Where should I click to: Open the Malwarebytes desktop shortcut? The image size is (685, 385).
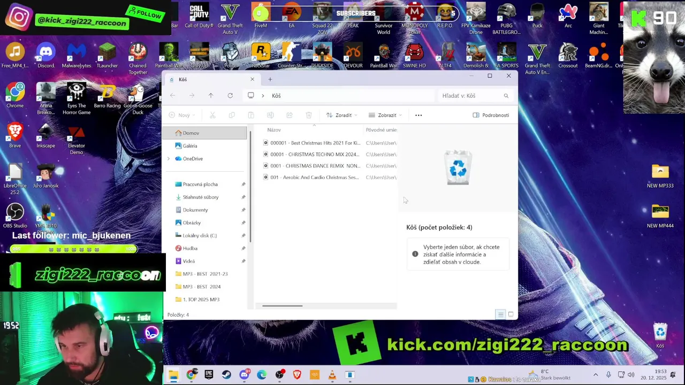coord(77,56)
